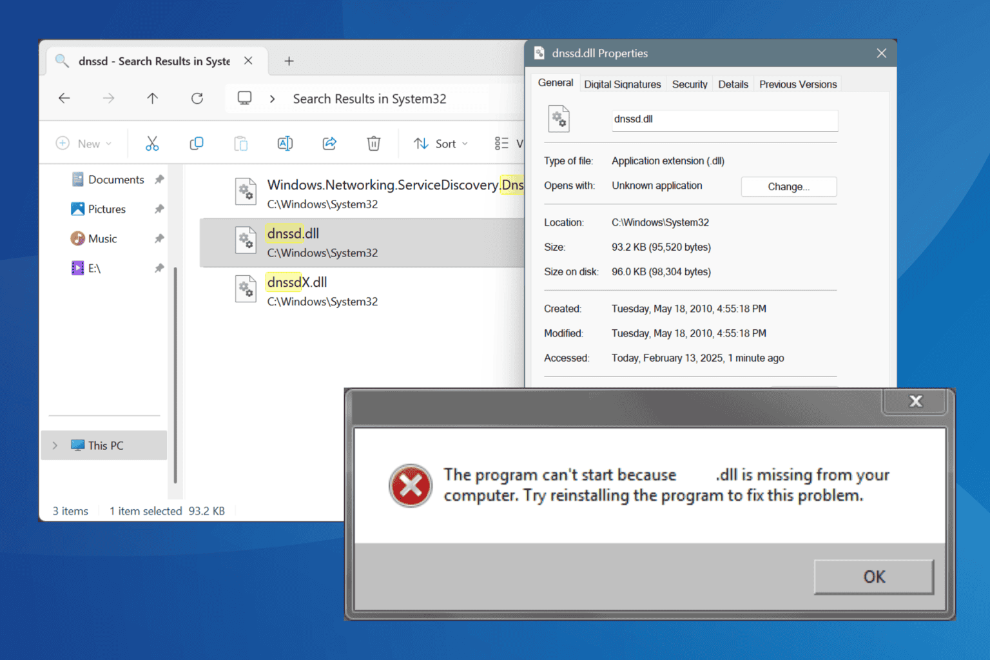Select the 'Unknown application' value

pos(657,186)
